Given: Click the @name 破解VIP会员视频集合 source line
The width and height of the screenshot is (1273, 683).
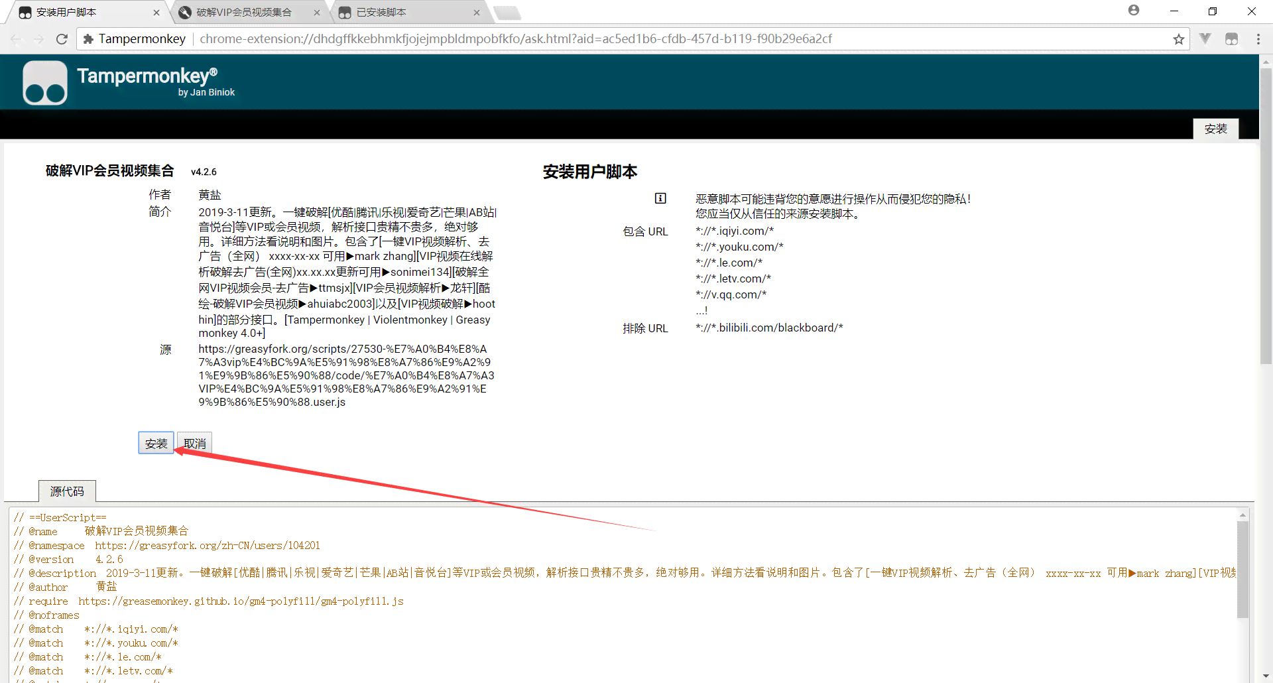Looking at the screenshot, I should click(101, 531).
